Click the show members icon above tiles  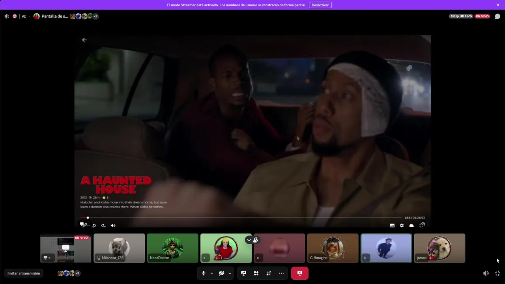pos(256,240)
